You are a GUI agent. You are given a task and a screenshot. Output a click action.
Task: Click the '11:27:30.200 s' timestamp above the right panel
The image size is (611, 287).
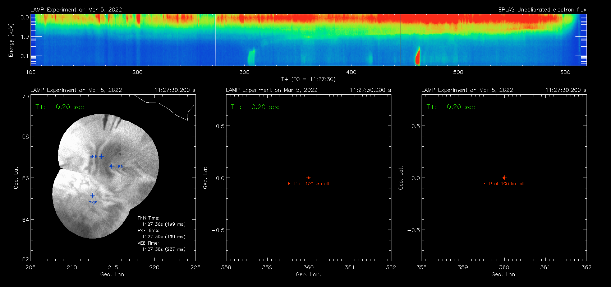[566, 90]
